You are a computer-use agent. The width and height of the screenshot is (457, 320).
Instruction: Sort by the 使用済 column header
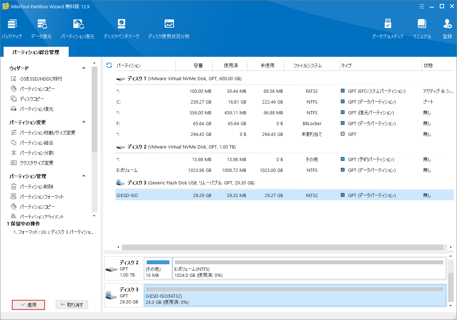tap(230, 65)
